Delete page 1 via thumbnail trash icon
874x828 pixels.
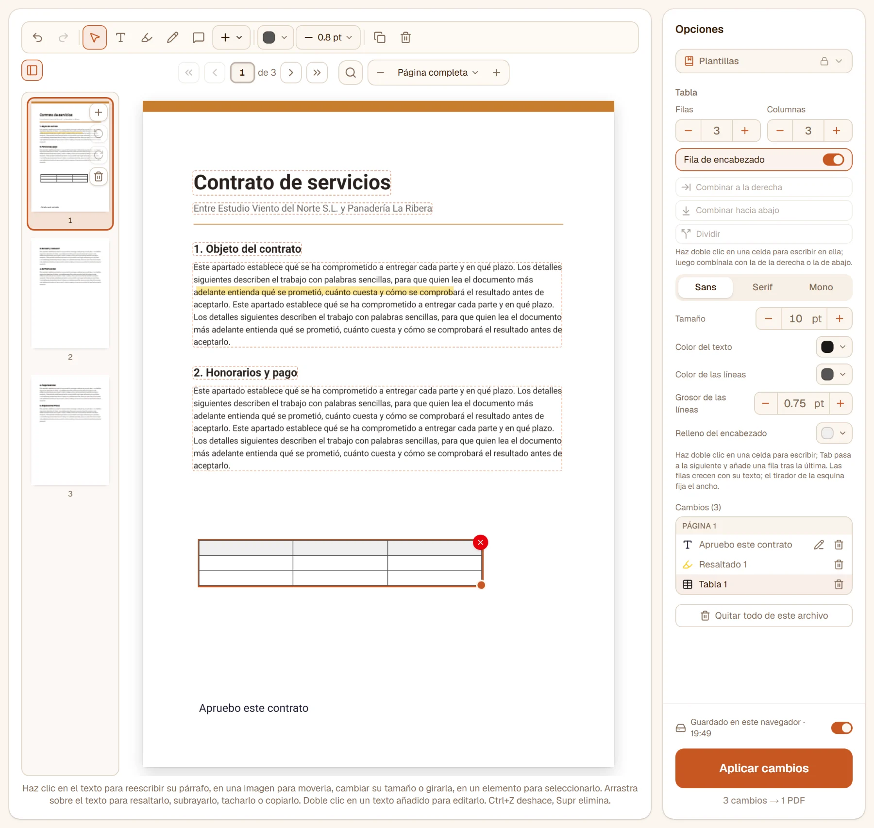[99, 176]
